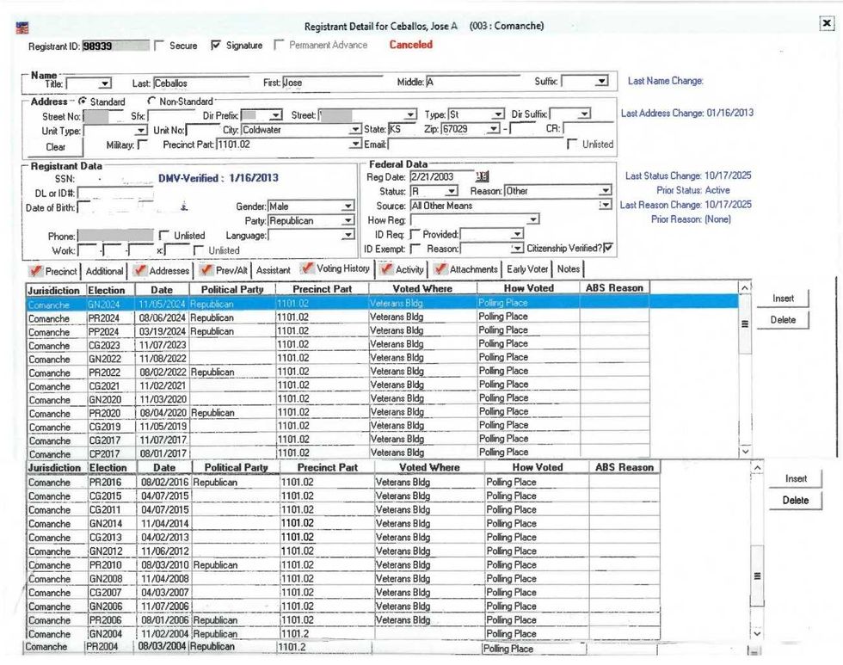This screenshot has height=665, width=843.
Task: Expand the Party dropdown
Action: (x=348, y=221)
